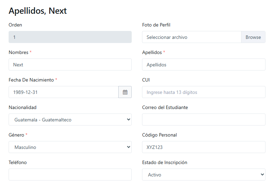
Task: Click the Correo del Estudiante input
Action: (204, 120)
